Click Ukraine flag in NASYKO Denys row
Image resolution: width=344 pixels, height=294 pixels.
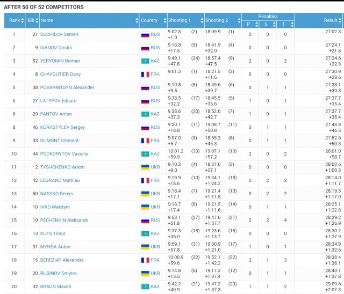click(x=145, y=194)
